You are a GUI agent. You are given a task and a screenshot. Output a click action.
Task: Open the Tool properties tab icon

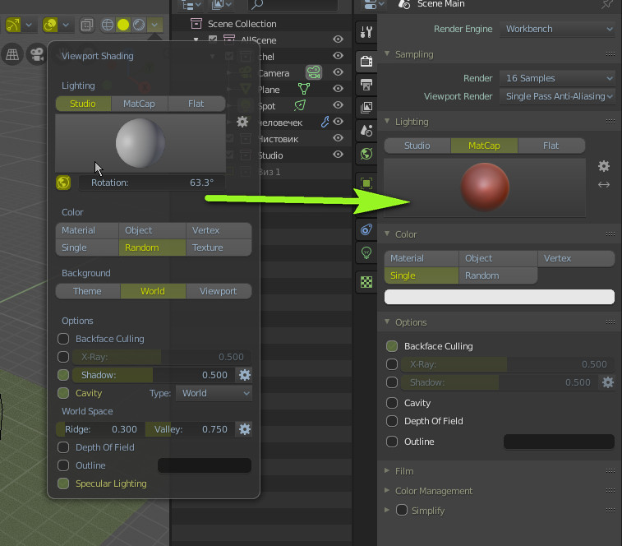pos(366,32)
